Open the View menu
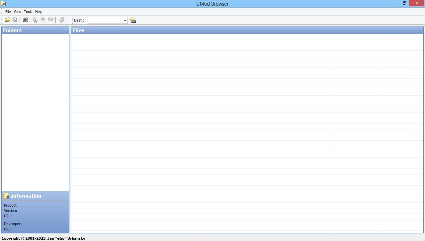Viewport: 425px width, 241px height. coord(17,11)
